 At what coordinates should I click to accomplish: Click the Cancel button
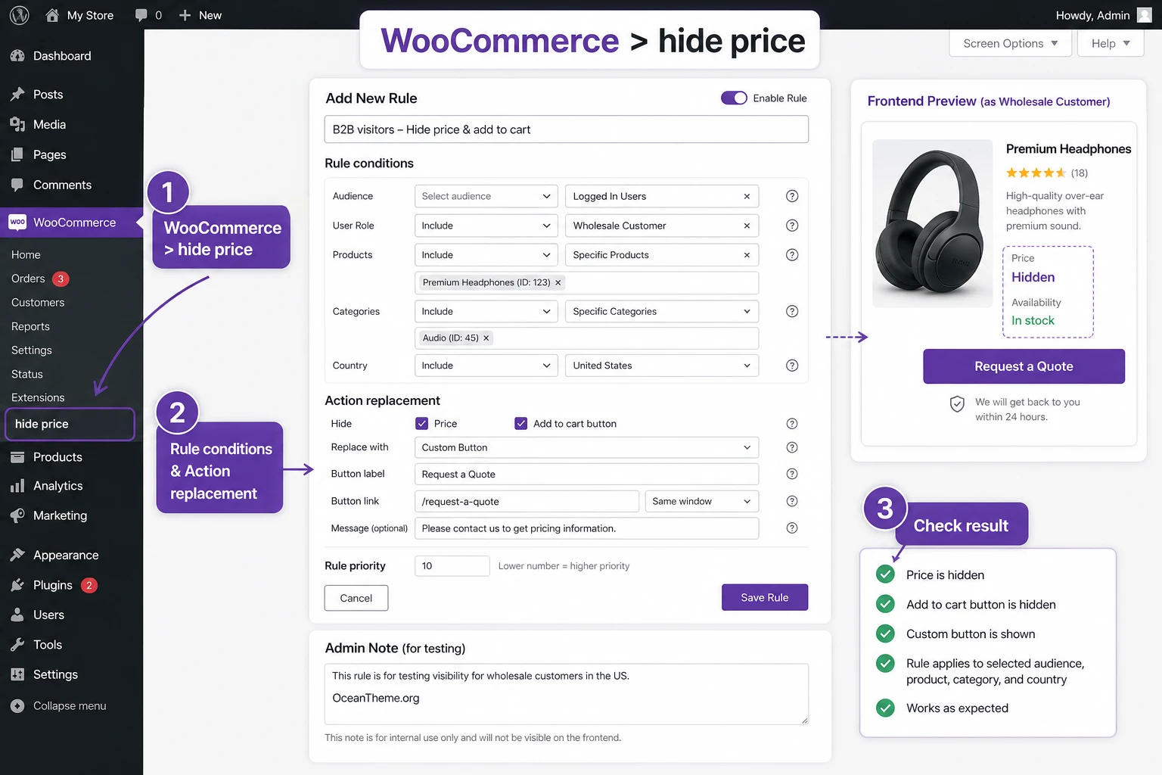click(356, 598)
